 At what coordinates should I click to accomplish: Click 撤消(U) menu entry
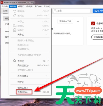[x=30, y=11]
